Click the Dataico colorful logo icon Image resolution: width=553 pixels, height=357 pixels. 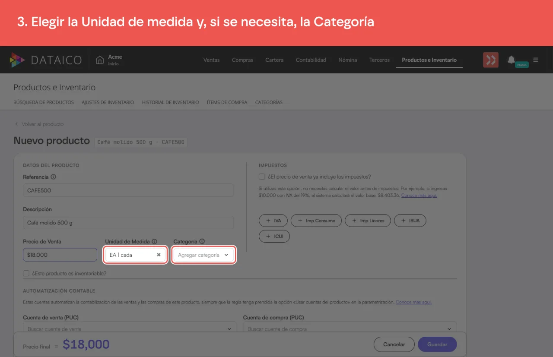point(17,60)
